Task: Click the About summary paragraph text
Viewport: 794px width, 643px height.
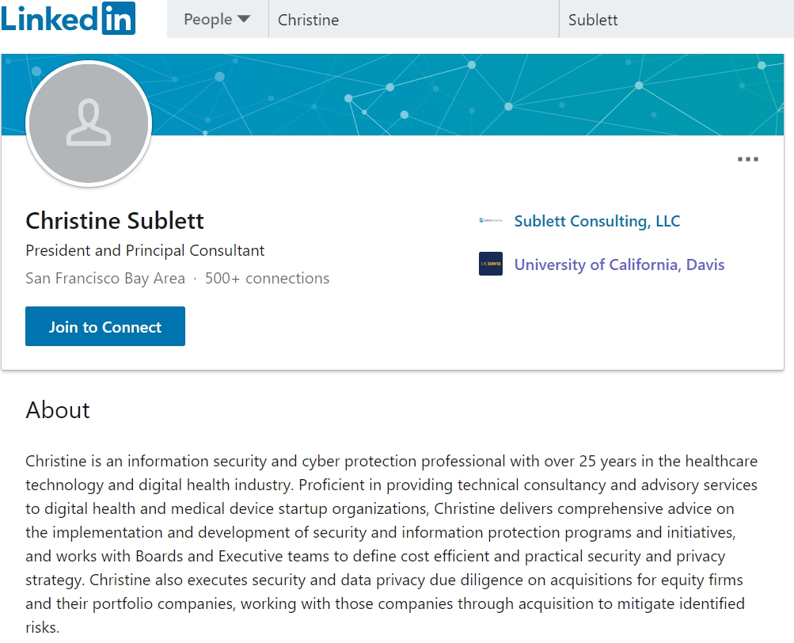Action: tap(392, 544)
